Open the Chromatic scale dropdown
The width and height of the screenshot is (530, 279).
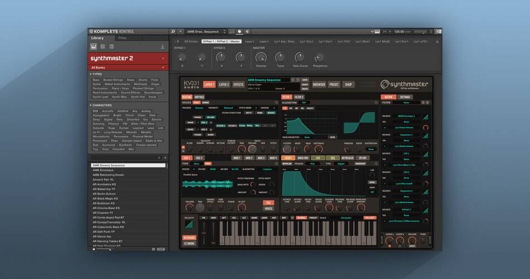point(346,218)
